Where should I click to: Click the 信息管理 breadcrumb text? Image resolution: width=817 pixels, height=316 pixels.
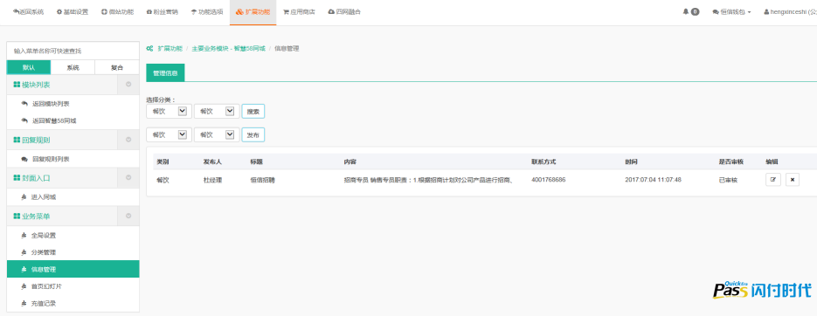287,48
